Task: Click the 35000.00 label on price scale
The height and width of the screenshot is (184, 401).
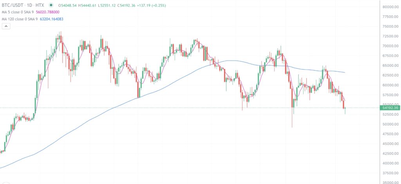Action: click(x=390, y=182)
